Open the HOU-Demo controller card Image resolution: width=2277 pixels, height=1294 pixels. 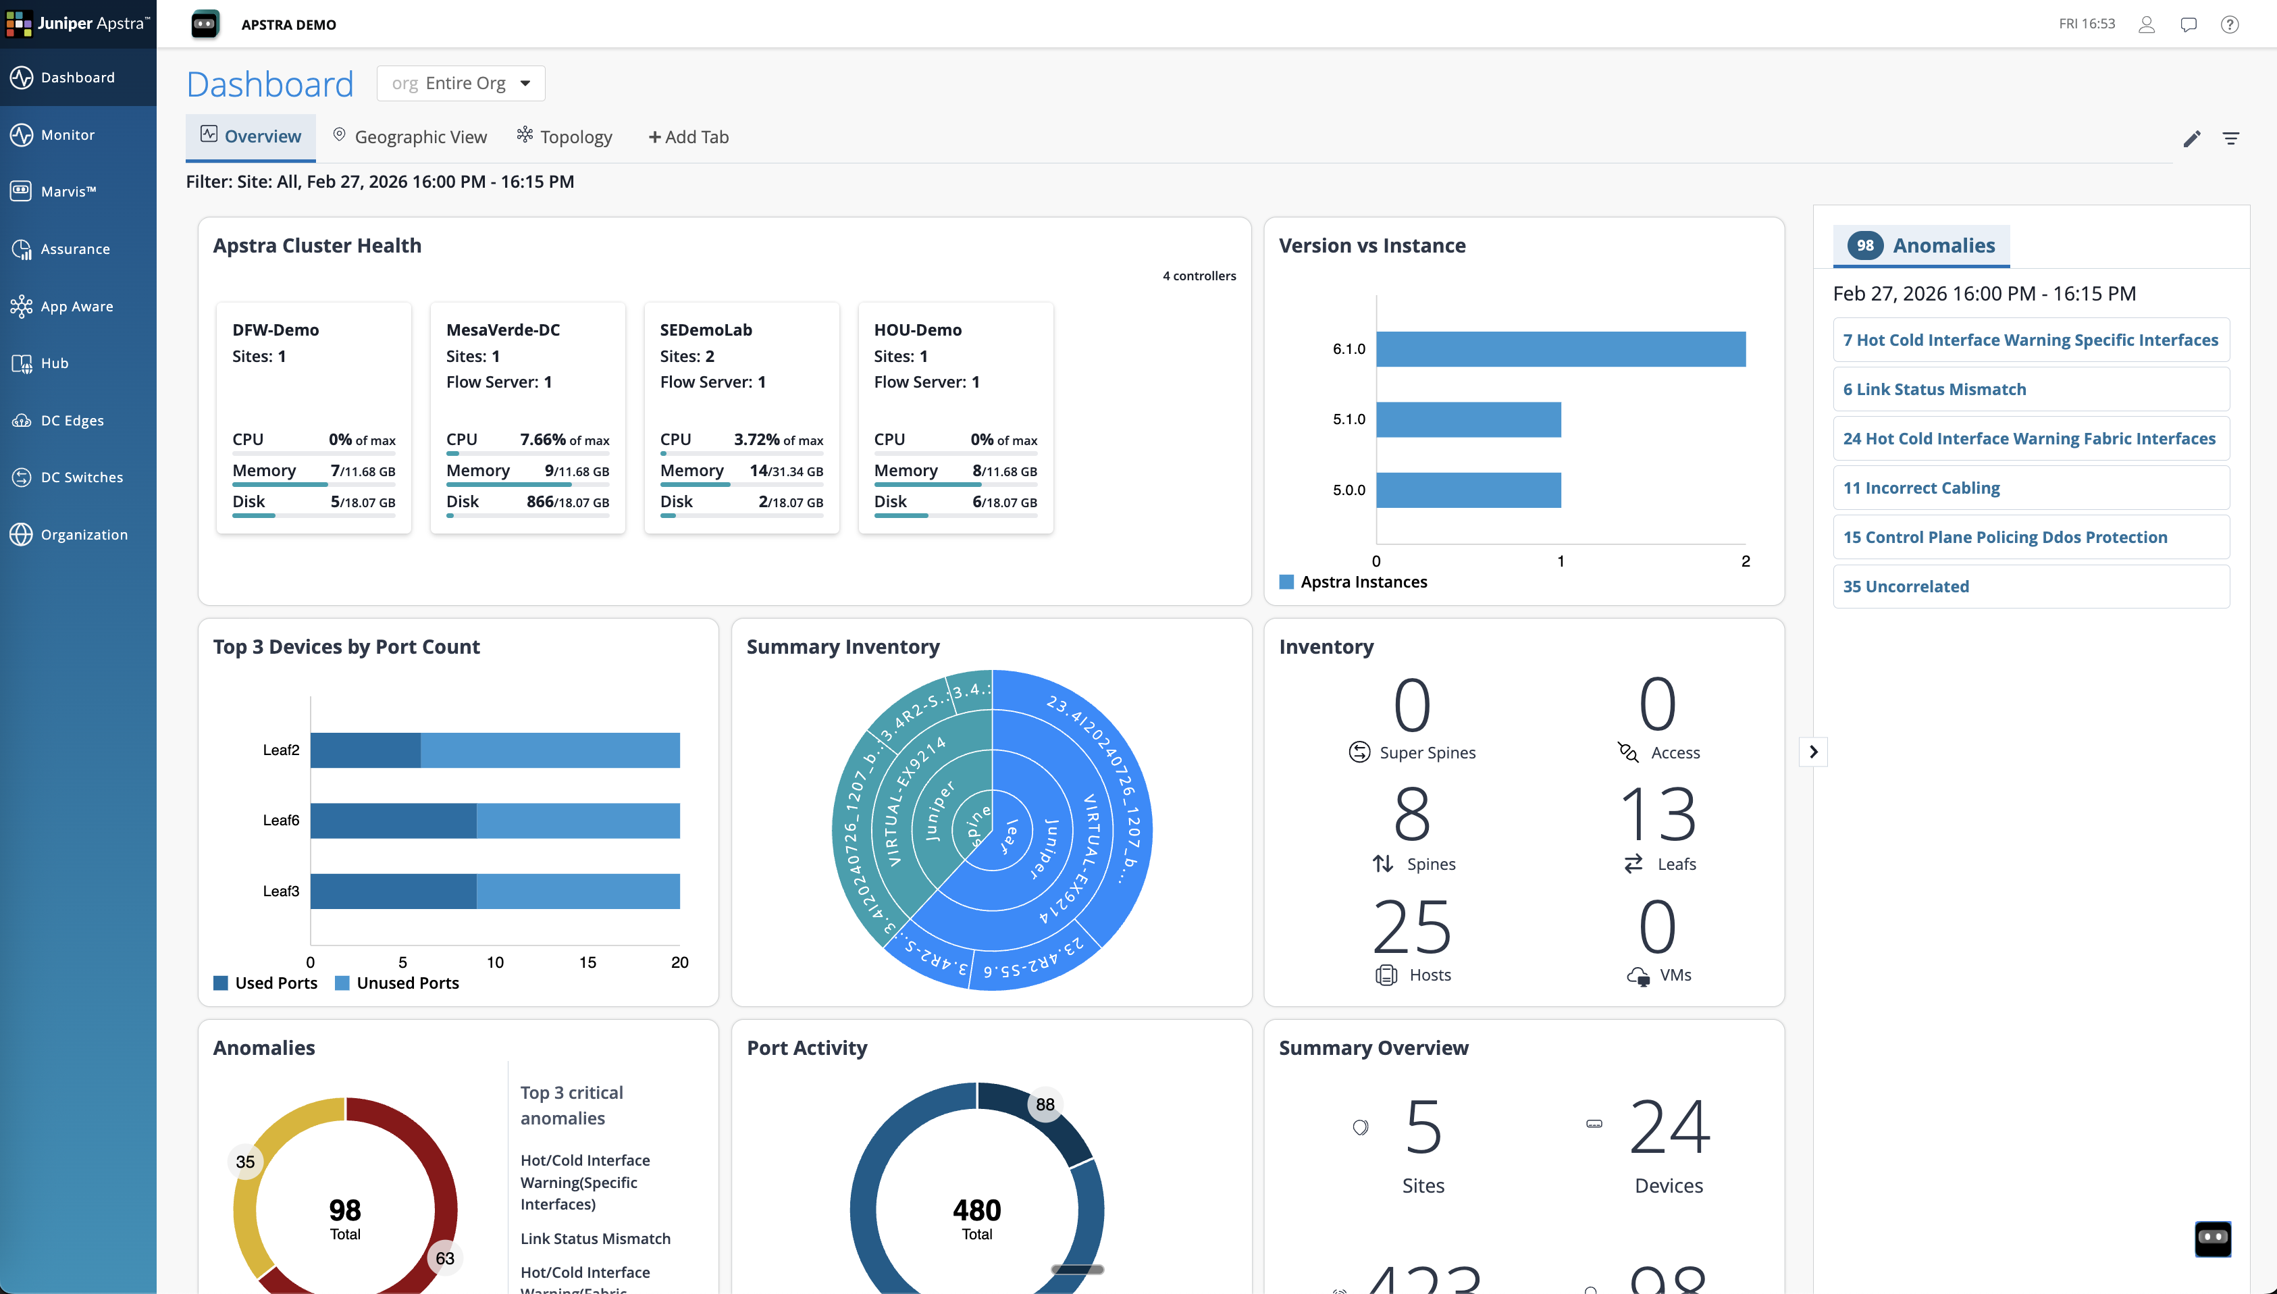tap(956, 417)
